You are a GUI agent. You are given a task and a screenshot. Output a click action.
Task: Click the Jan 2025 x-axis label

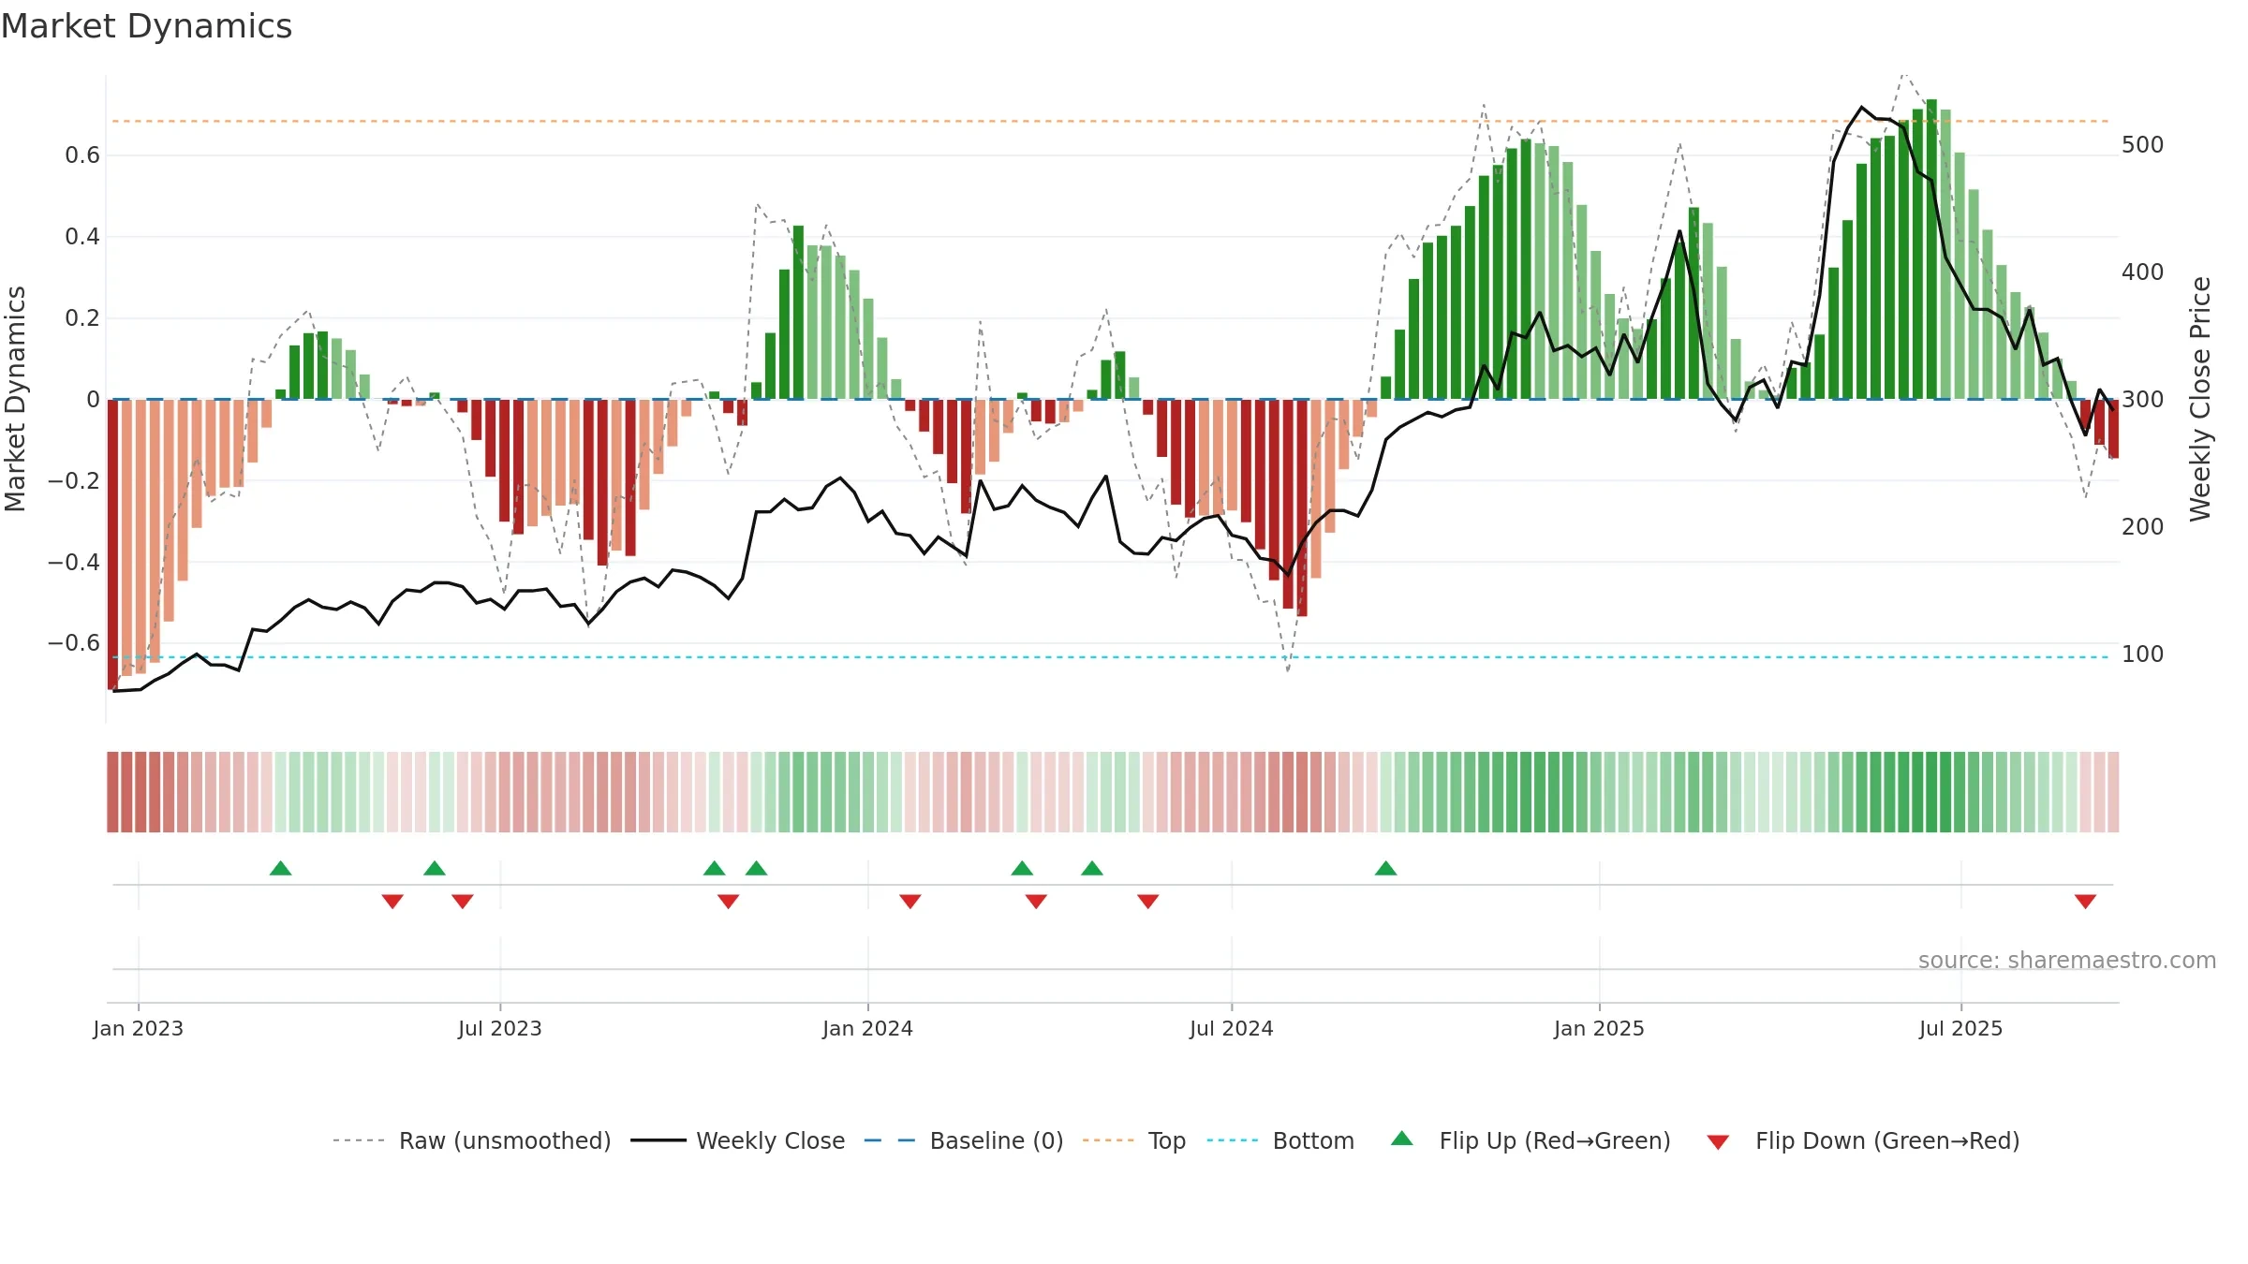tap(1600, 1028)
